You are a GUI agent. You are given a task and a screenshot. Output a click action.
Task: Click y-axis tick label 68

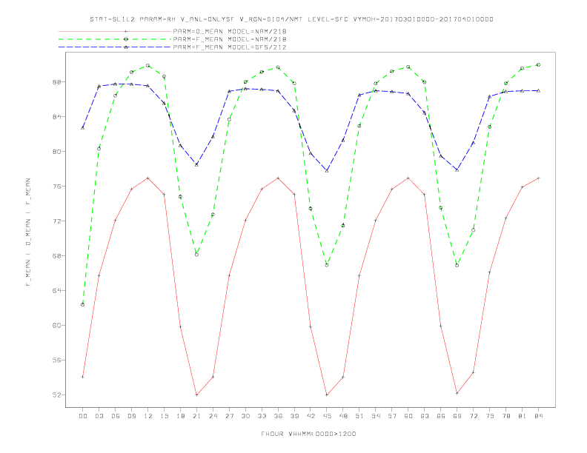pos(57,256)
